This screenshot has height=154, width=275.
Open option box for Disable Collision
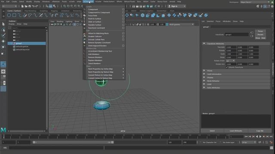(x=123, y=36)
